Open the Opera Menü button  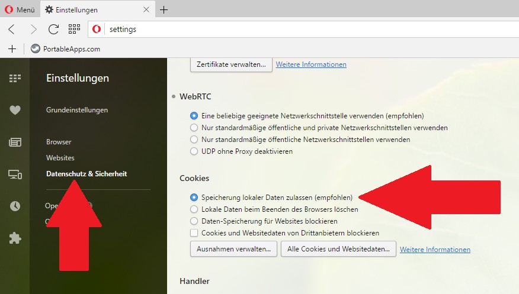pyautogui.click(x=21, y=9)
